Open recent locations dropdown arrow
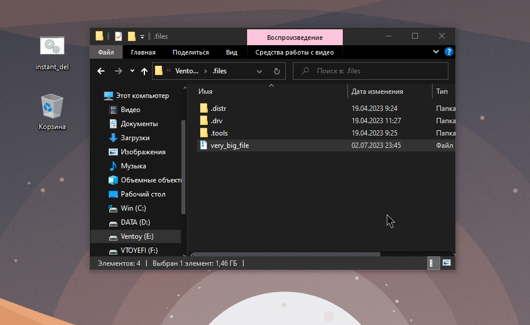Viewport: 530px width, 325px height. coord(132,70)
